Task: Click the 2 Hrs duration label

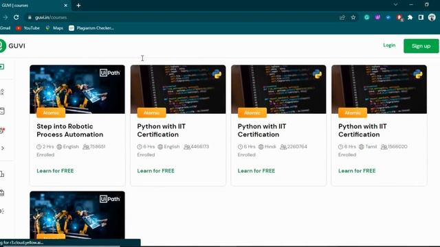Action: pos(48,146)
